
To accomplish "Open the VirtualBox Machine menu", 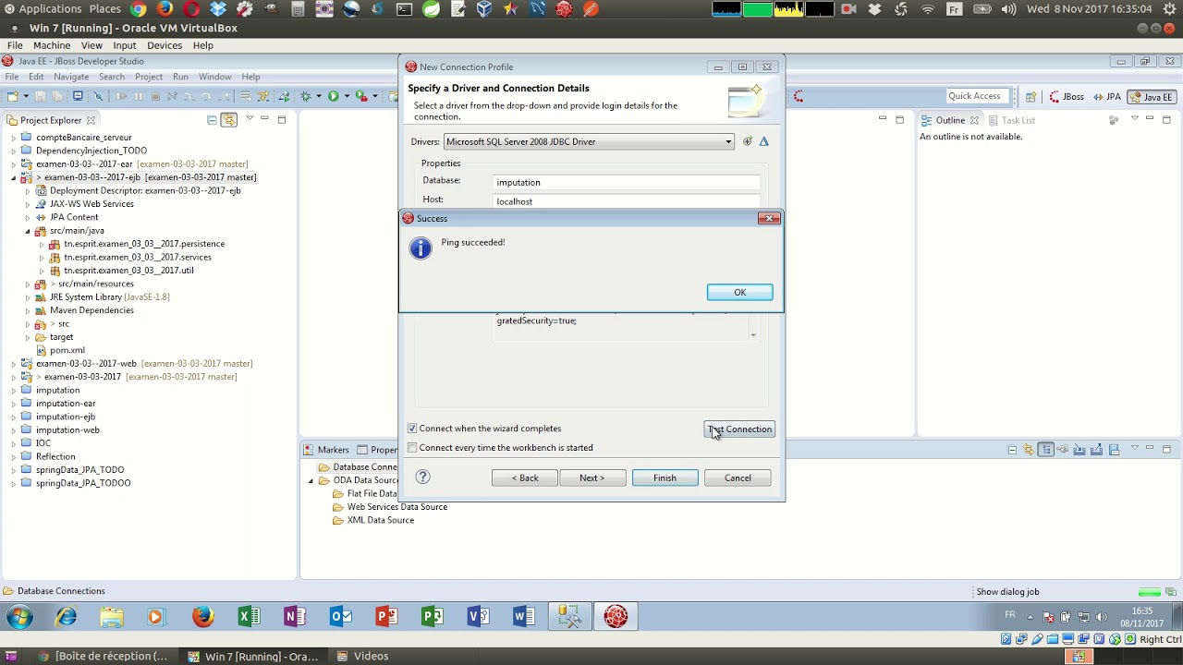I will tap(52, 45).
